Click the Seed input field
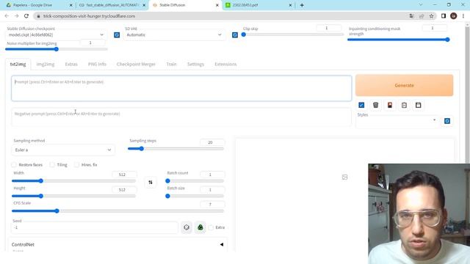Image resolution: width=470 pixels, height=264 pixels. click(x=95, y=227)
